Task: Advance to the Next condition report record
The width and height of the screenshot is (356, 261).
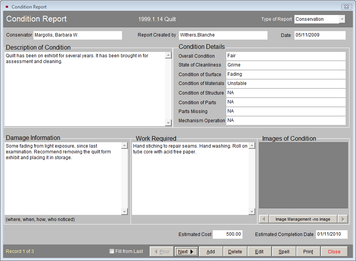Action: pyautogui.click(x=186, y=251)
